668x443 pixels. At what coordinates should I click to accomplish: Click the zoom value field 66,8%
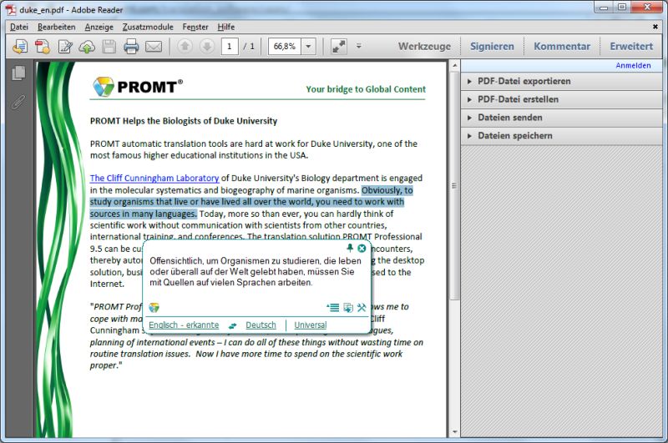click(x=285, y=47)
